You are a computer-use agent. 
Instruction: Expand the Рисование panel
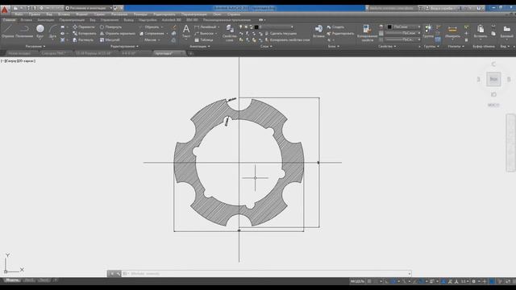35,47
